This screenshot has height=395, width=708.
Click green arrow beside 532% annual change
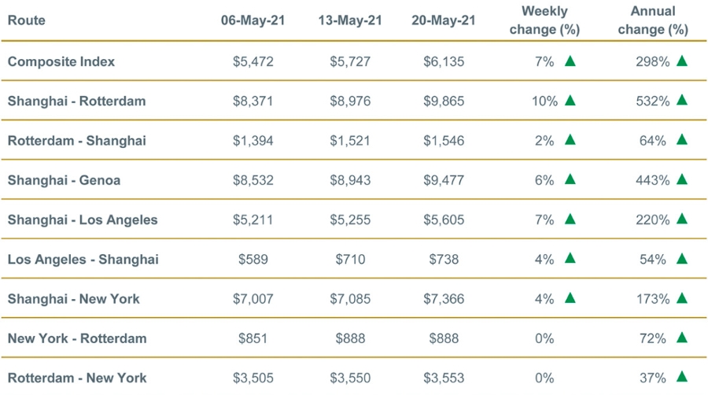[x=682, y=100]
